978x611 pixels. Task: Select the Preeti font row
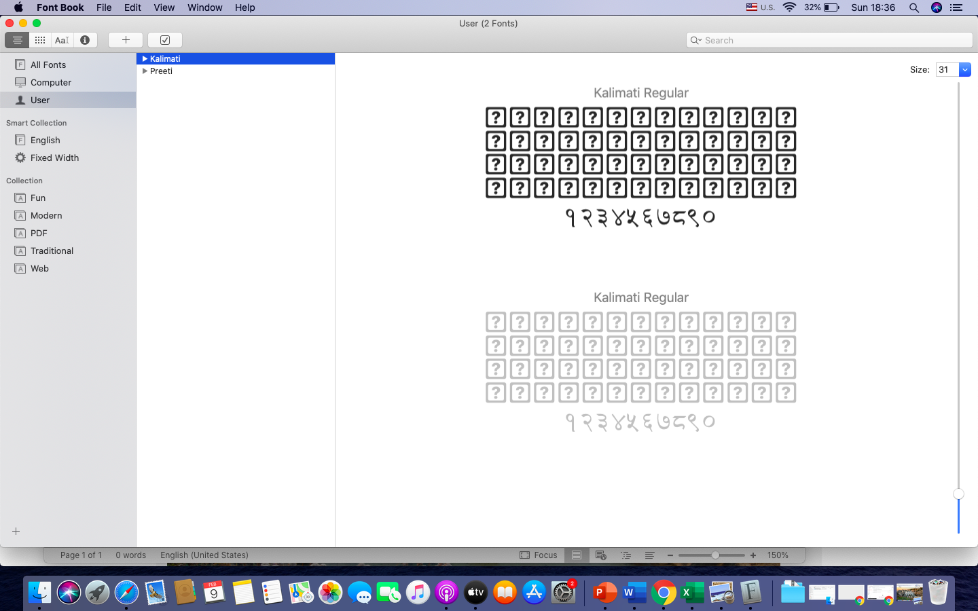click(236, 71)
